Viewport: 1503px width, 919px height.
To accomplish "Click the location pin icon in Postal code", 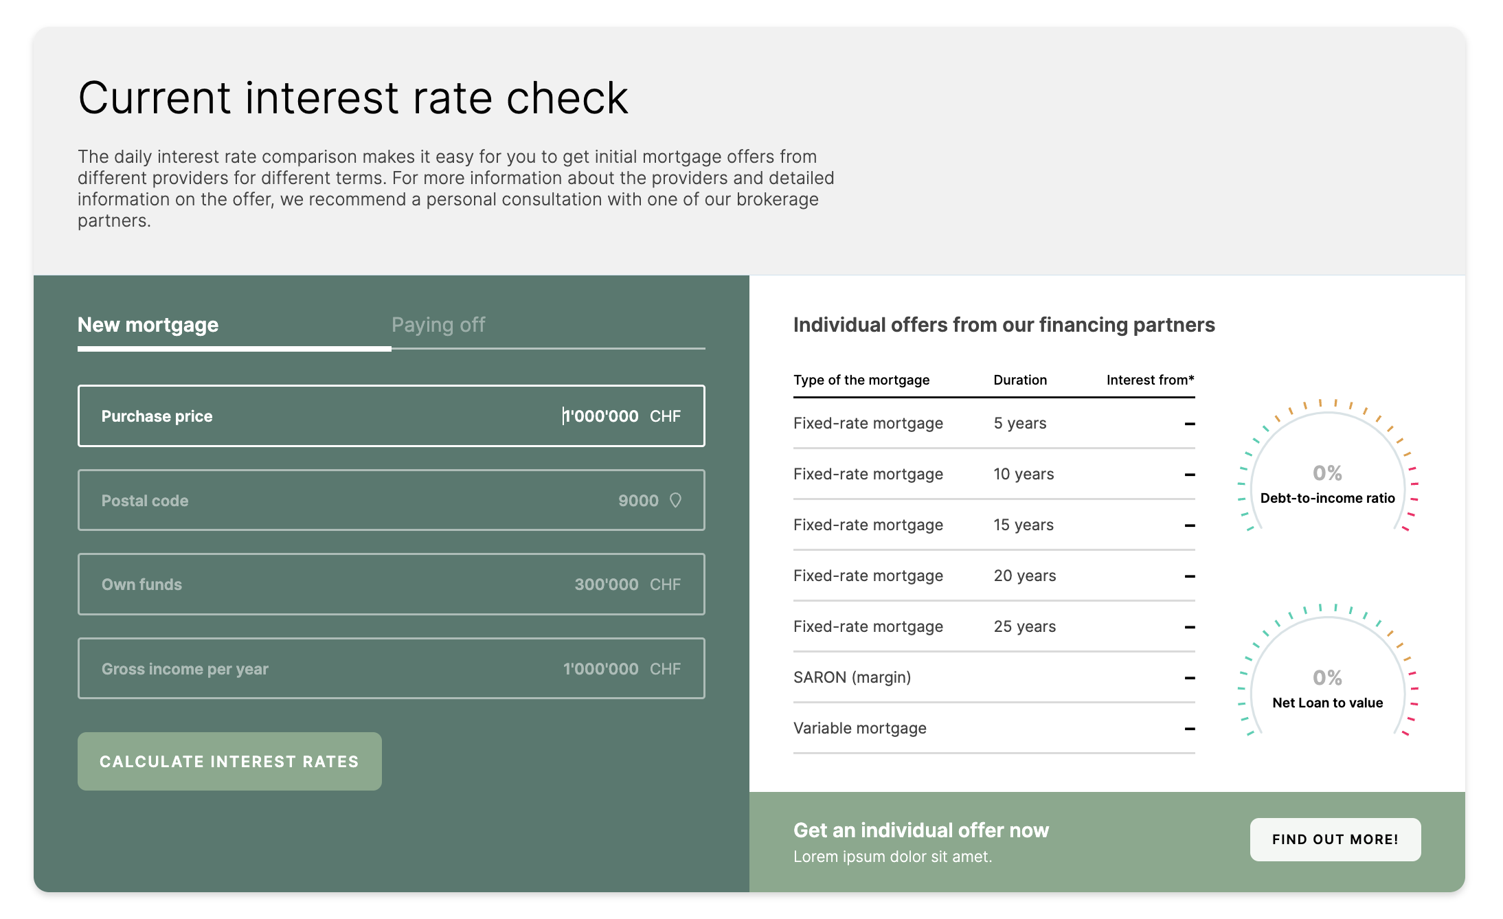I will click(675, 500).
